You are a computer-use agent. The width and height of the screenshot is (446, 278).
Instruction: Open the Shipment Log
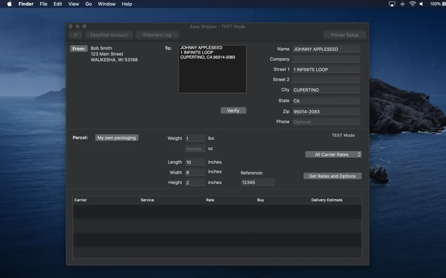157,35
